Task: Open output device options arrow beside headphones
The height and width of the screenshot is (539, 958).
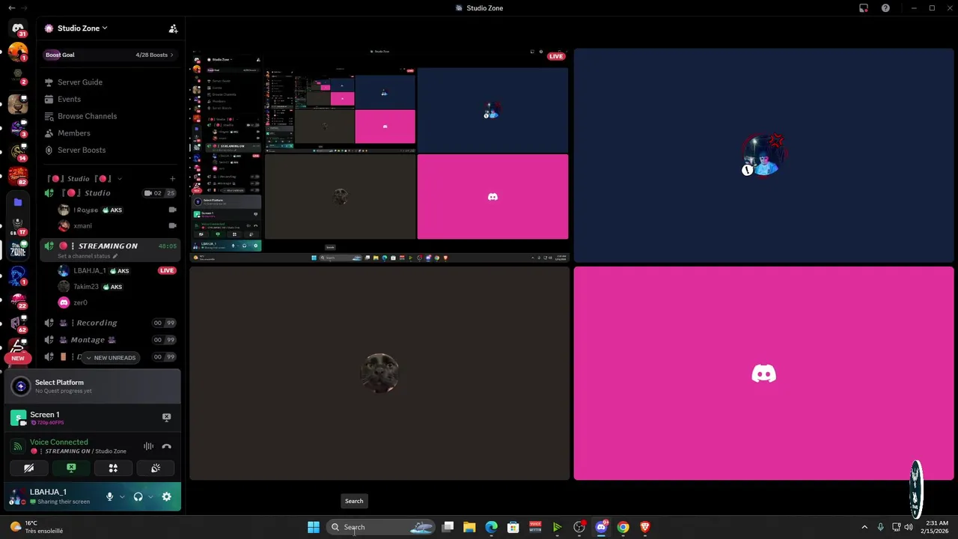Action: point(150,497)
